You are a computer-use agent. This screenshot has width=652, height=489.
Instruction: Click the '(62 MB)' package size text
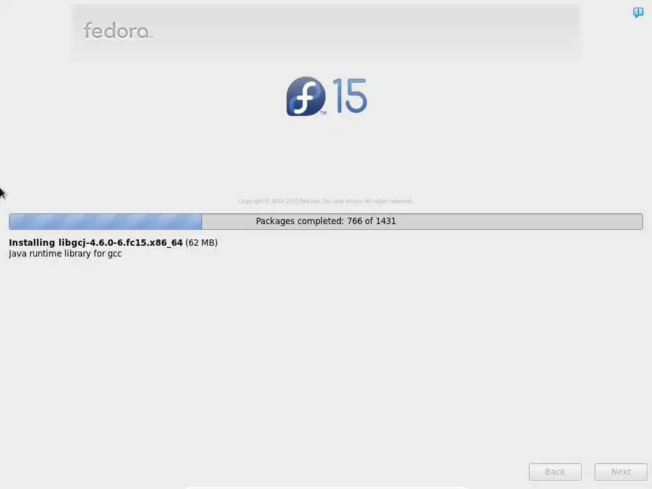(201, 243)
